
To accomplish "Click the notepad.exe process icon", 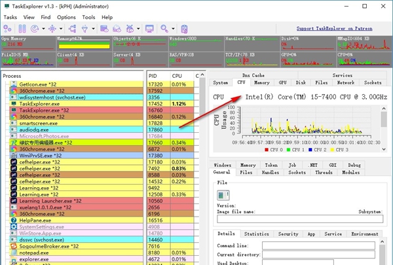I will point(14,253).
